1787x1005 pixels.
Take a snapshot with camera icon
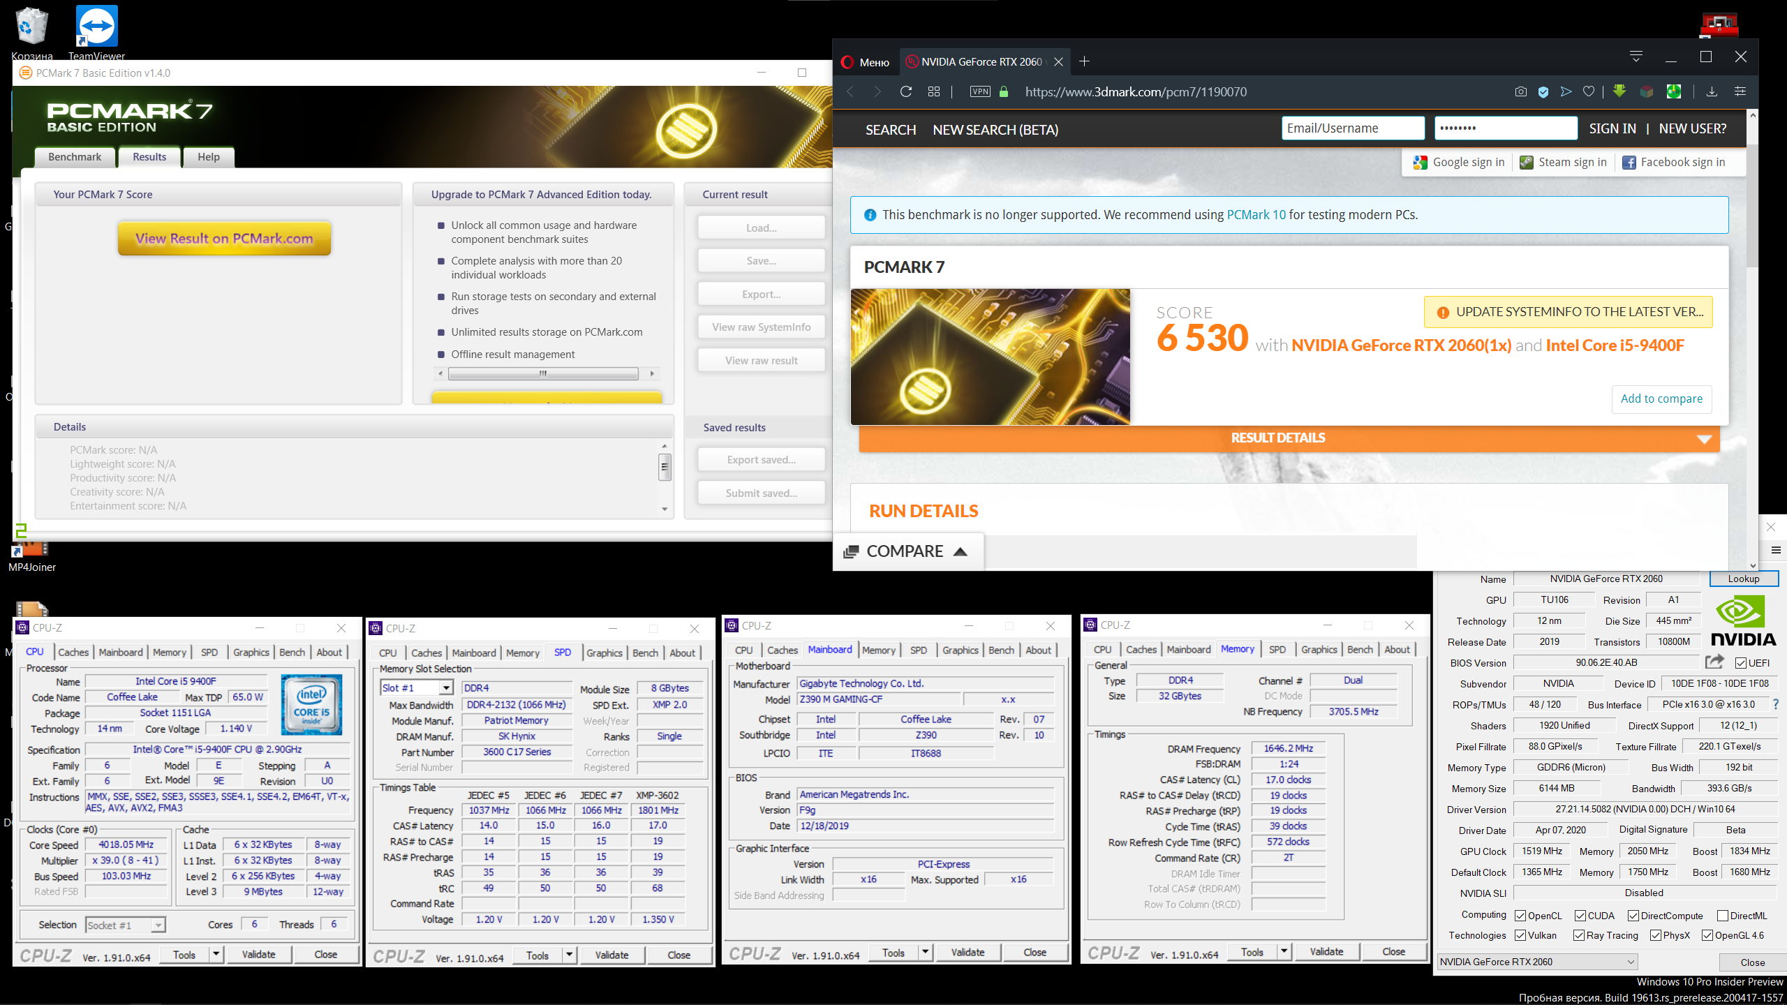(x=1521, y=91)
